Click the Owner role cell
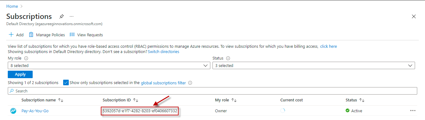This screenshot has width=425, height=120. [221, 111]
